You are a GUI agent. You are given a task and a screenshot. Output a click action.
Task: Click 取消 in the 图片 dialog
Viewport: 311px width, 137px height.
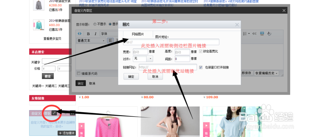point(155,76)
